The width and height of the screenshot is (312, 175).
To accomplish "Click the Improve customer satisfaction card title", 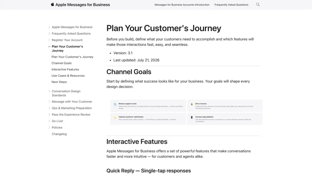I will click(x=131, y=117).
